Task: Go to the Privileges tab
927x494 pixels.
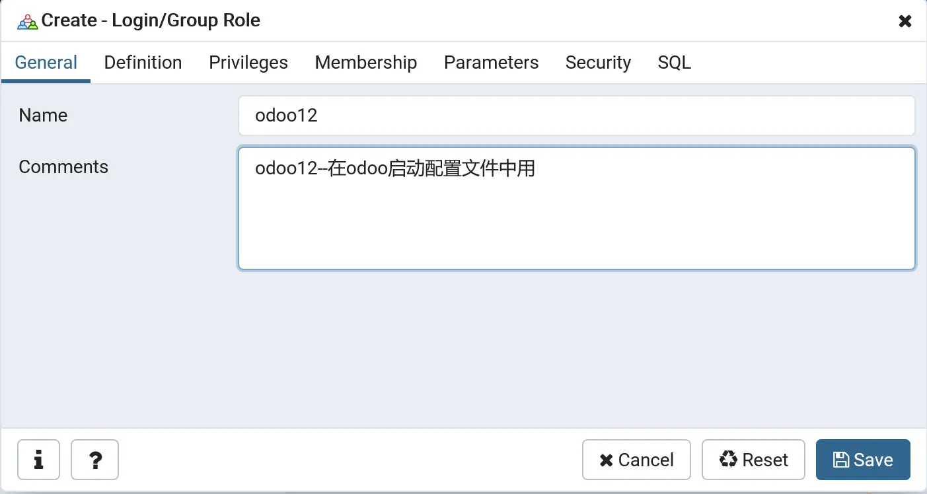Action: coord(248,63)
